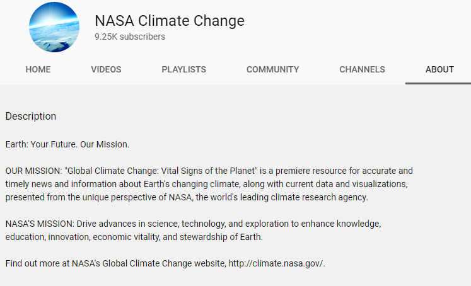The width and height of the screenshot is (471, 286).
Task: Open the CHANNELS tab
Action: coord(362,69)
